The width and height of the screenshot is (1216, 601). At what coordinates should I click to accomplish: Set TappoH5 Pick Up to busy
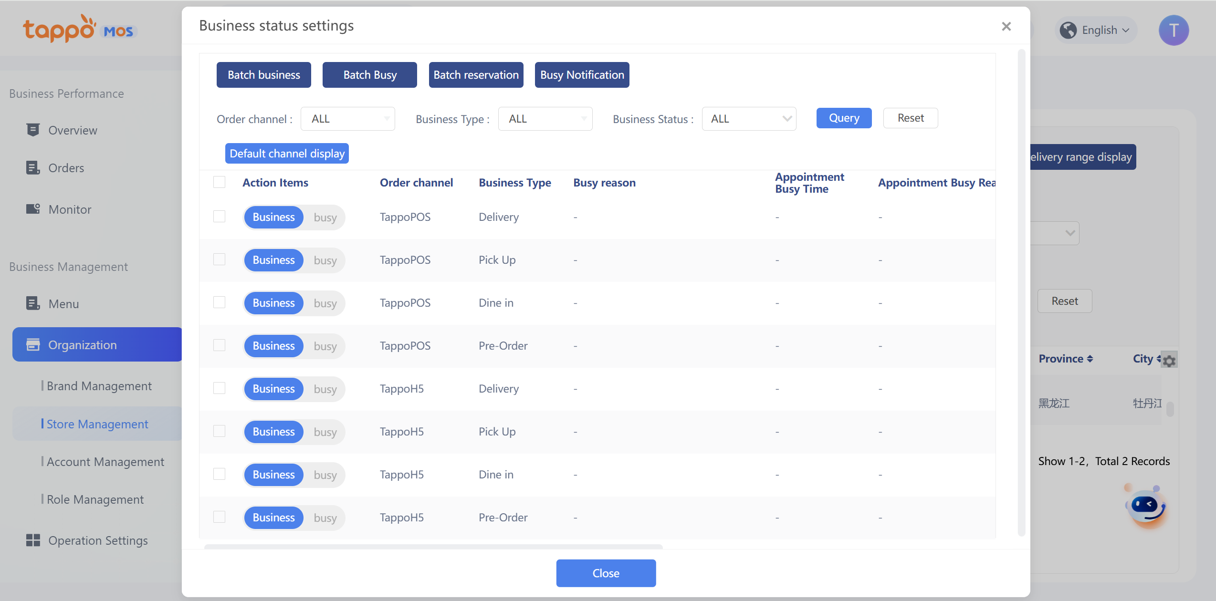[325, 432]
